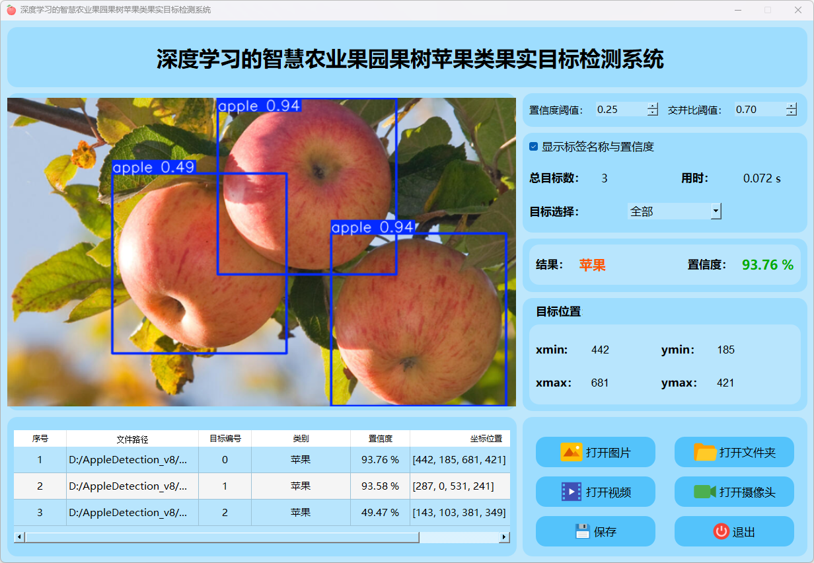Click the apple app icon in title bar
Viewport: 814px width, 563px height.
click(x=11, y=10)
